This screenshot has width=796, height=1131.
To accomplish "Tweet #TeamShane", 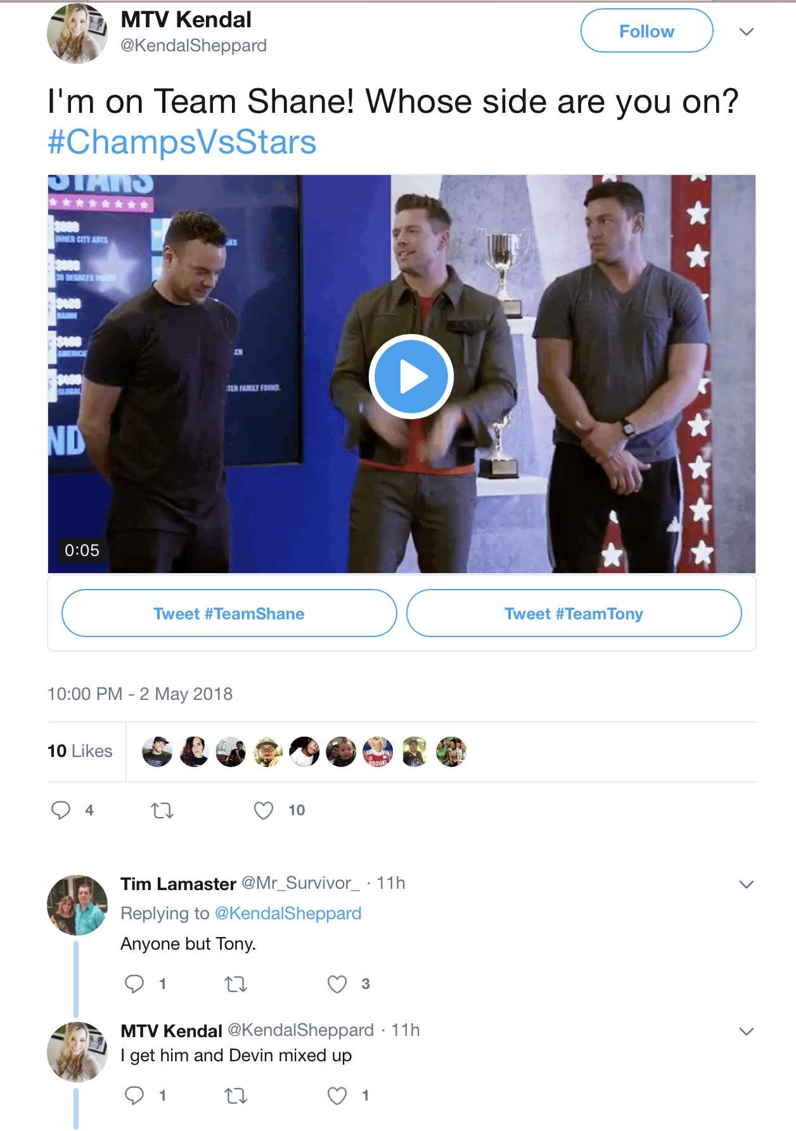I will 229,613.
